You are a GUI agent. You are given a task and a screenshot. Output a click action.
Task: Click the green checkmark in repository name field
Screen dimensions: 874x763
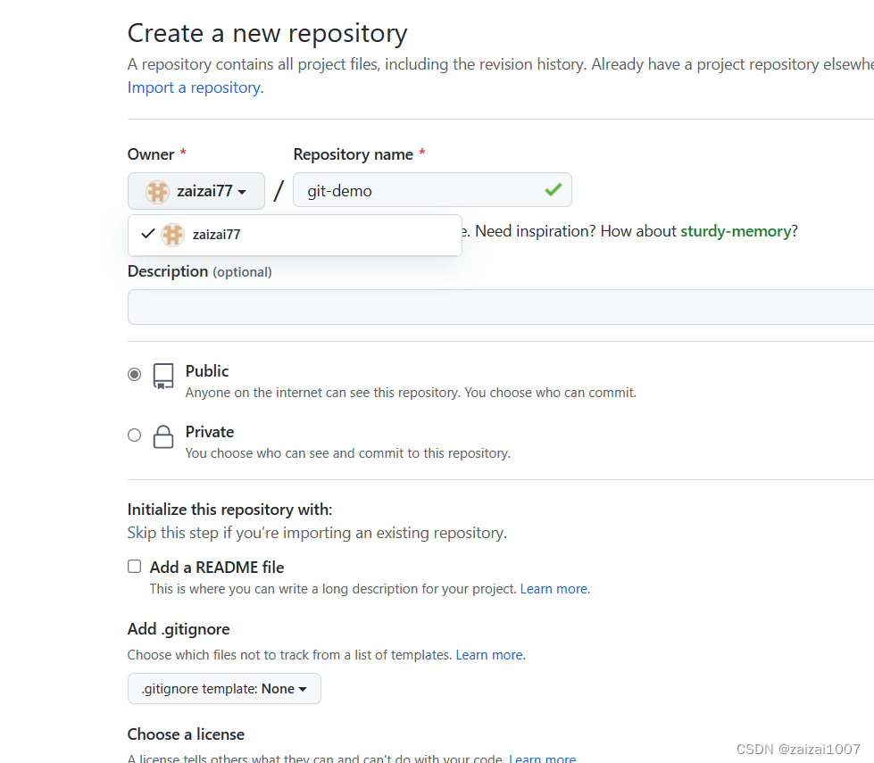click(x=553, y=190)
